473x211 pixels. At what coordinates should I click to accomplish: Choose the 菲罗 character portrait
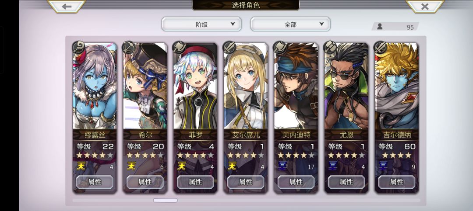point(195,86)
